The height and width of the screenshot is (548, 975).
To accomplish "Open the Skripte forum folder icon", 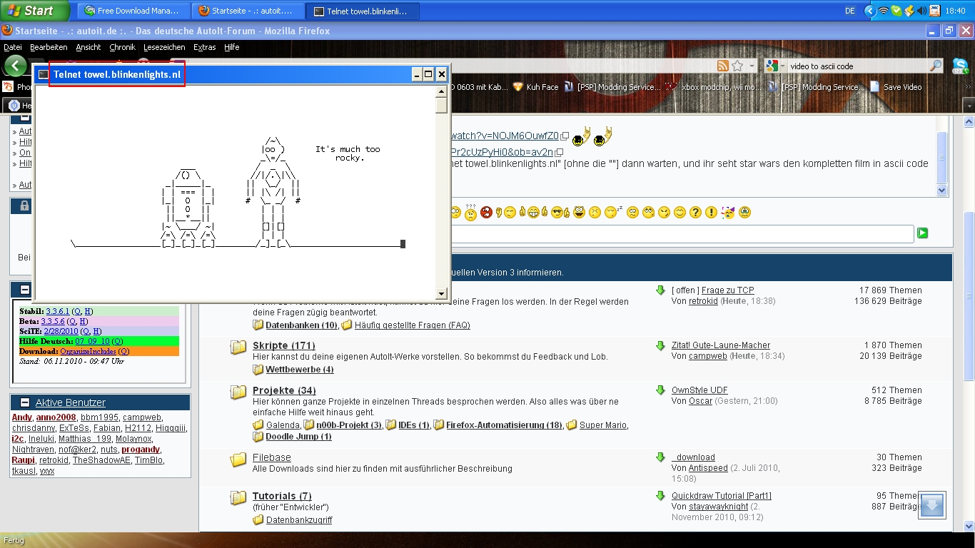I will [x=238, y=347].
